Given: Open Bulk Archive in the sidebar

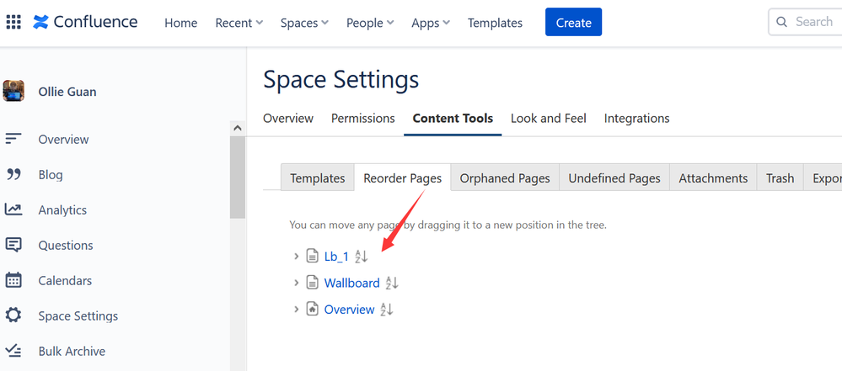Looking at the screenshot, I should click(72, 352).
